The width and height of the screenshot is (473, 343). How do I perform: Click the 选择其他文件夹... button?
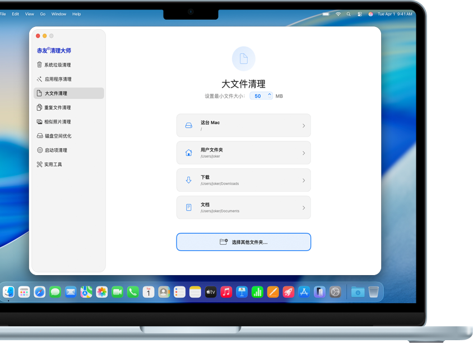(243, 242)
